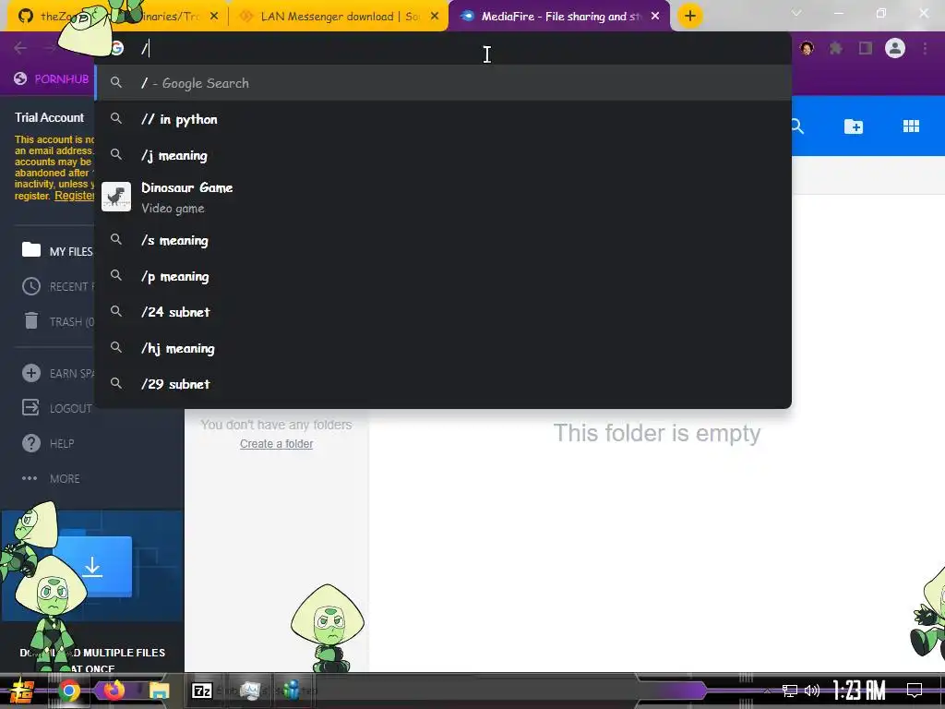Choose the '/ - Google Search' suggestion
The image size is (945, 709).
pos(443,83)
